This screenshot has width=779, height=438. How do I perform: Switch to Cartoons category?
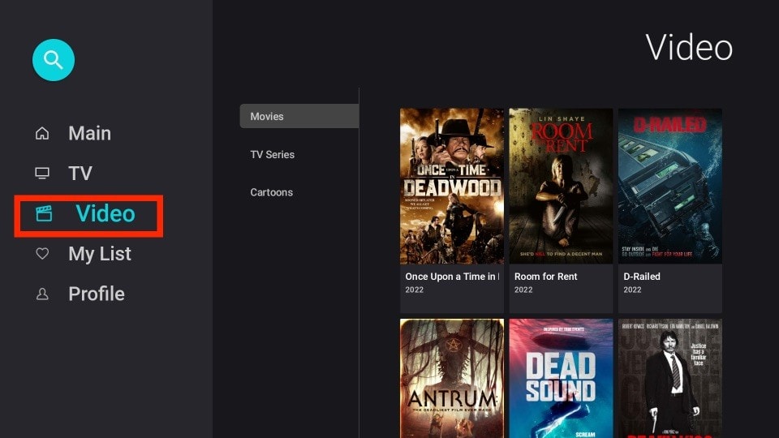coord(271,192)
